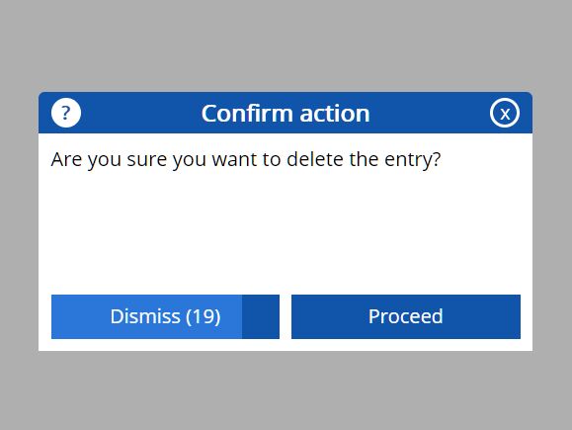Click the countdown number (19) on Dismiss
This screenshot has height=430, width=572.
(204, 316)
